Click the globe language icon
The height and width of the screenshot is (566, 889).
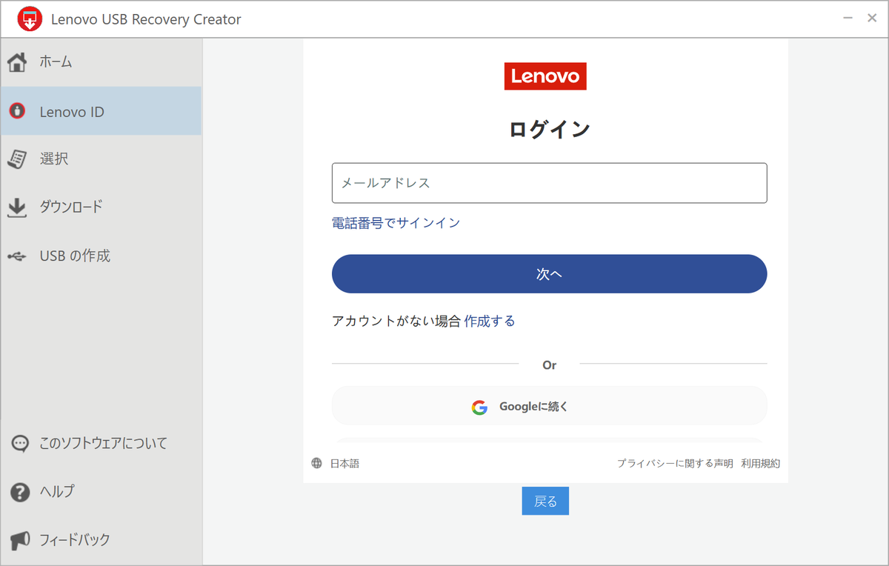click(x=316, y=463)
